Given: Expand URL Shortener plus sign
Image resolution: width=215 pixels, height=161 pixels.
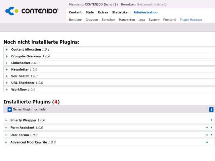Looking at the screenshot, I should pos(7,83).
